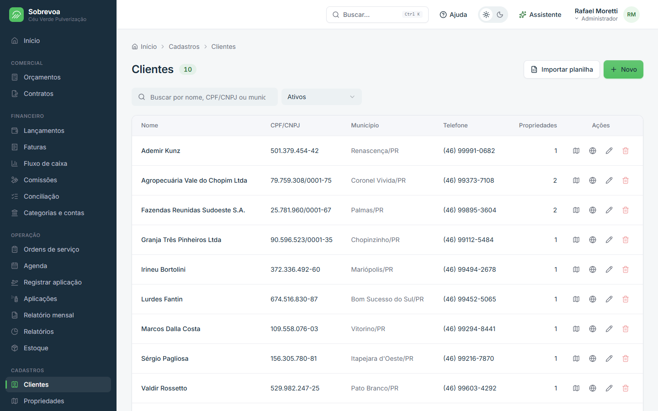Screen dimensions: 658x411
Task: Open Orçamentos in sidebar
Action: (x=58, y=77)
